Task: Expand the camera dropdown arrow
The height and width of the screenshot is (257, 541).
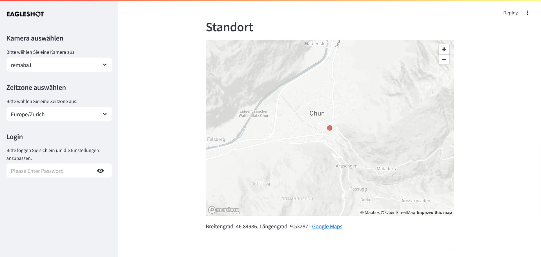Action: [105, 65]
